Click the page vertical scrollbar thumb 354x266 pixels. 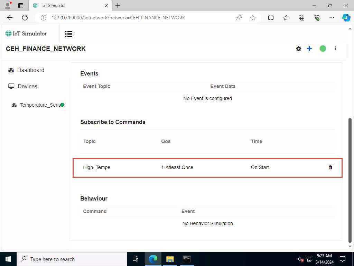(350, 180)
